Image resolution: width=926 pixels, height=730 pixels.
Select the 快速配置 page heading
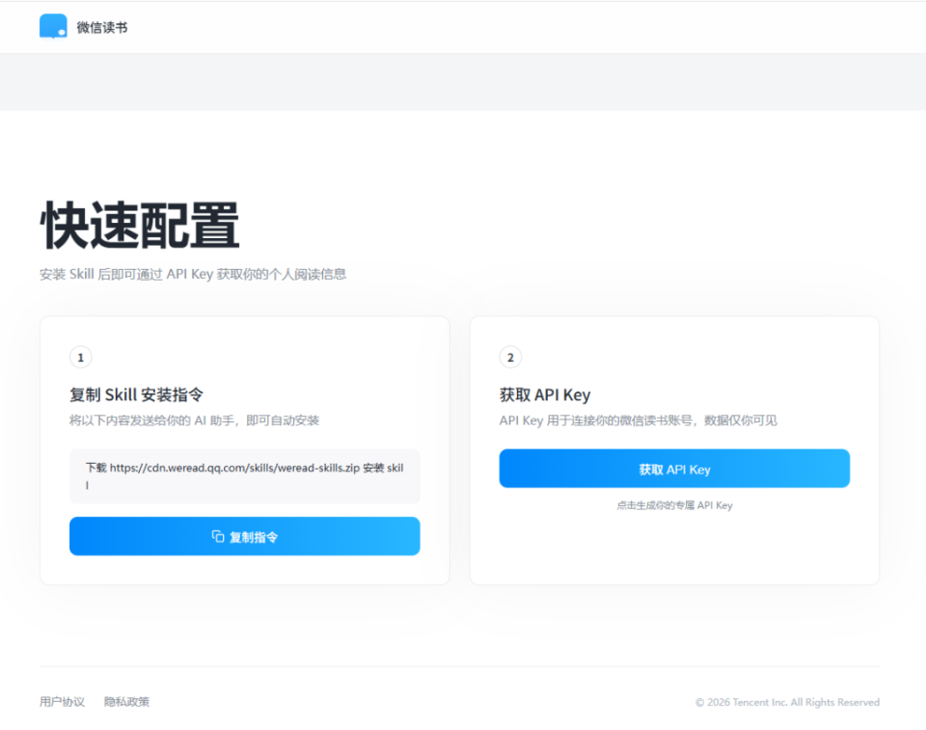click(x=140, y=226)
